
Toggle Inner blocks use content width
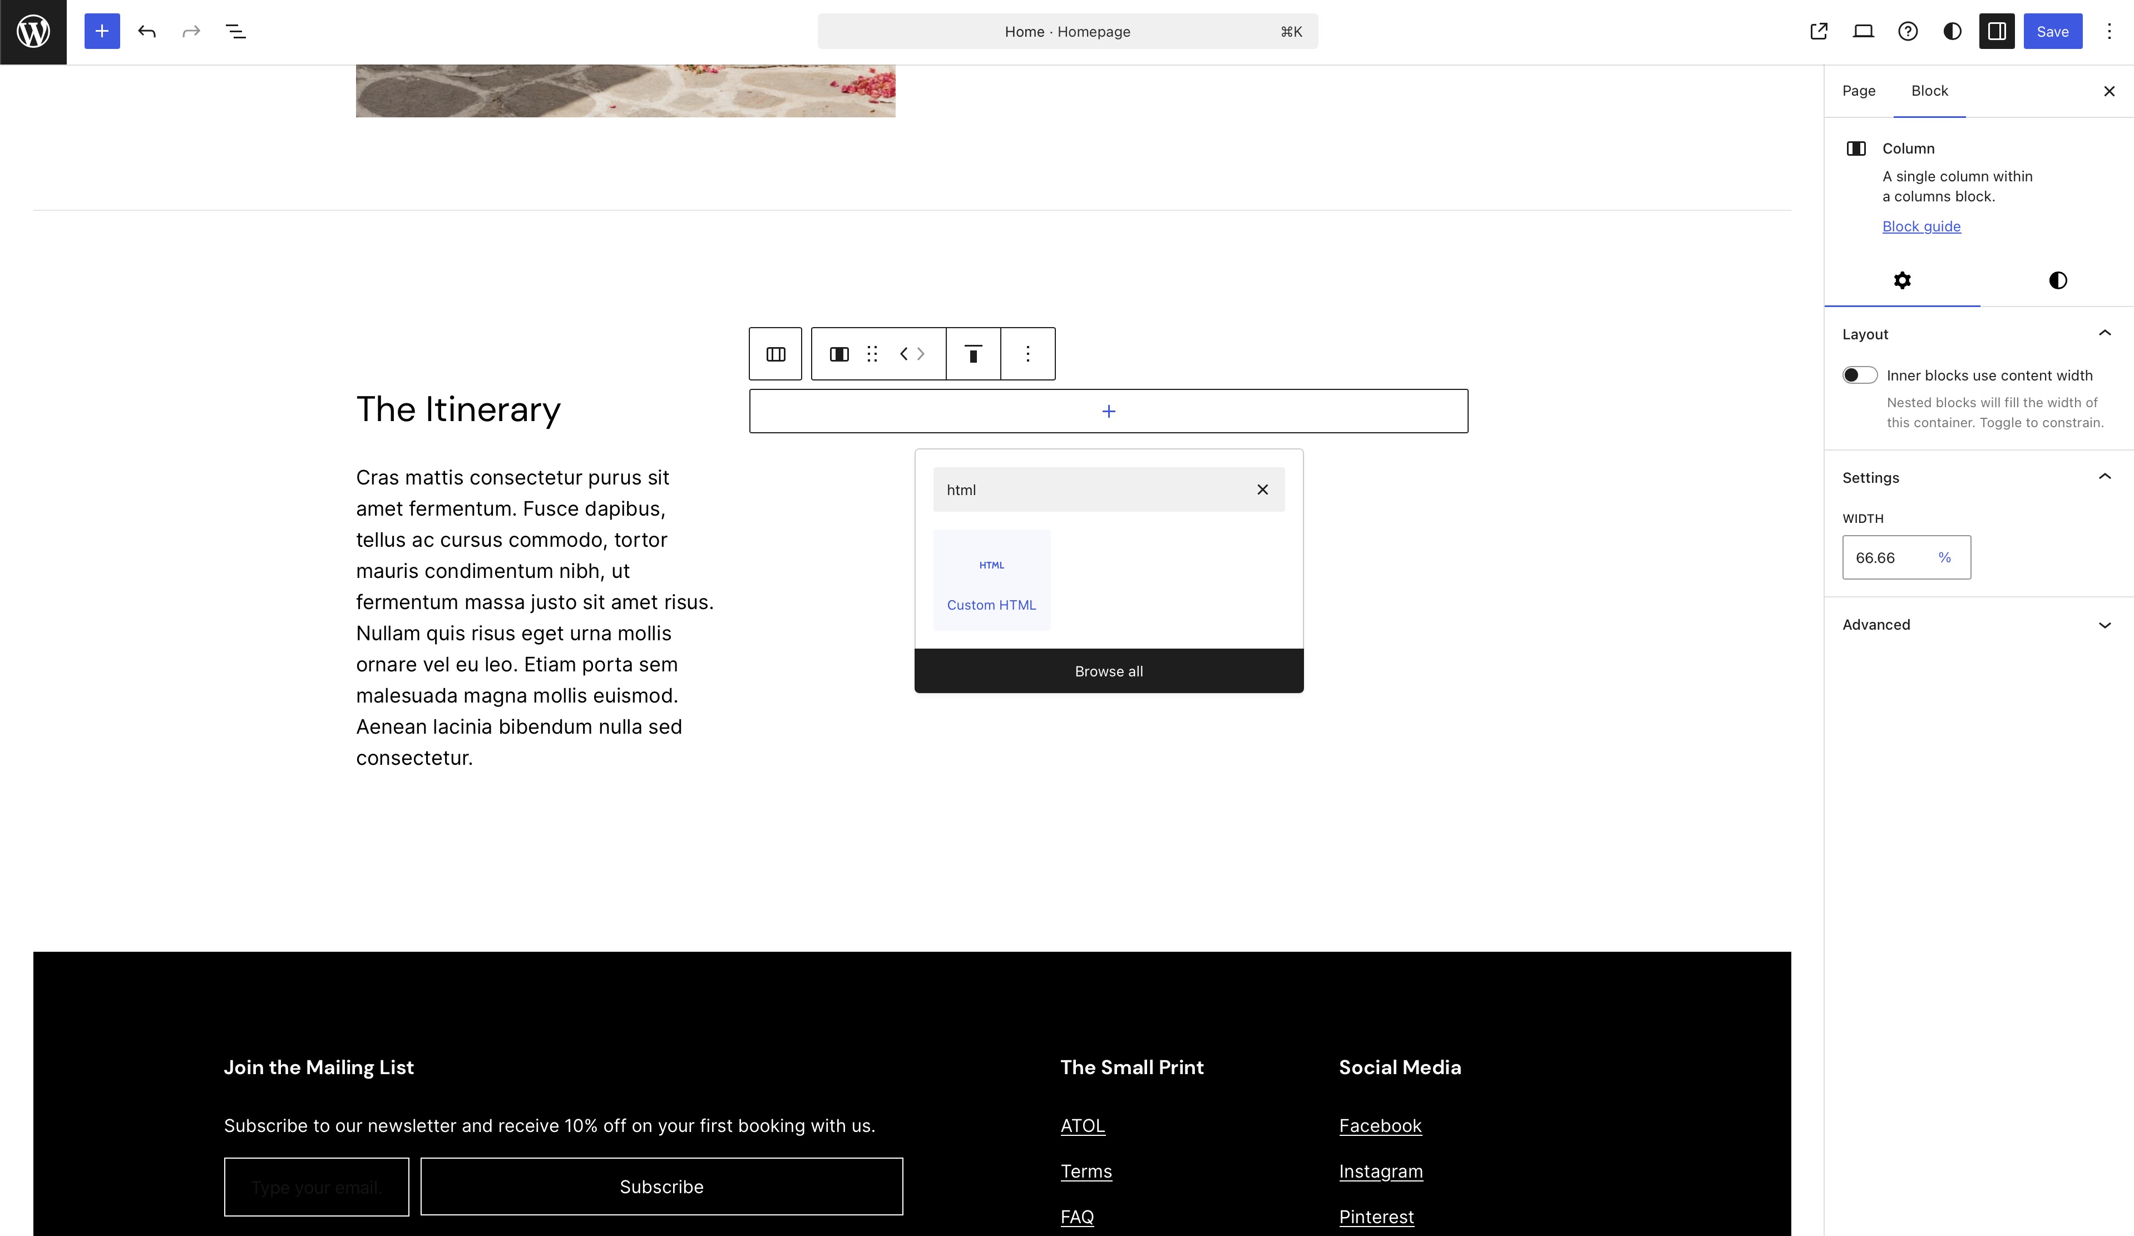click(x=1860, y=375)
